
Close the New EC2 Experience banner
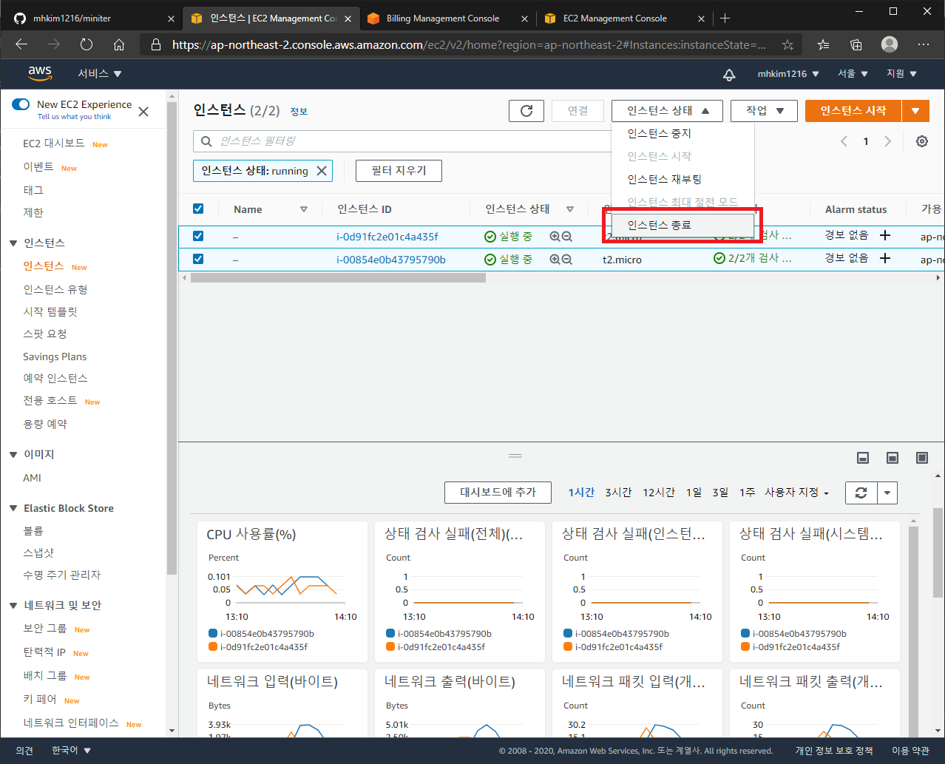tap(143, 112)
